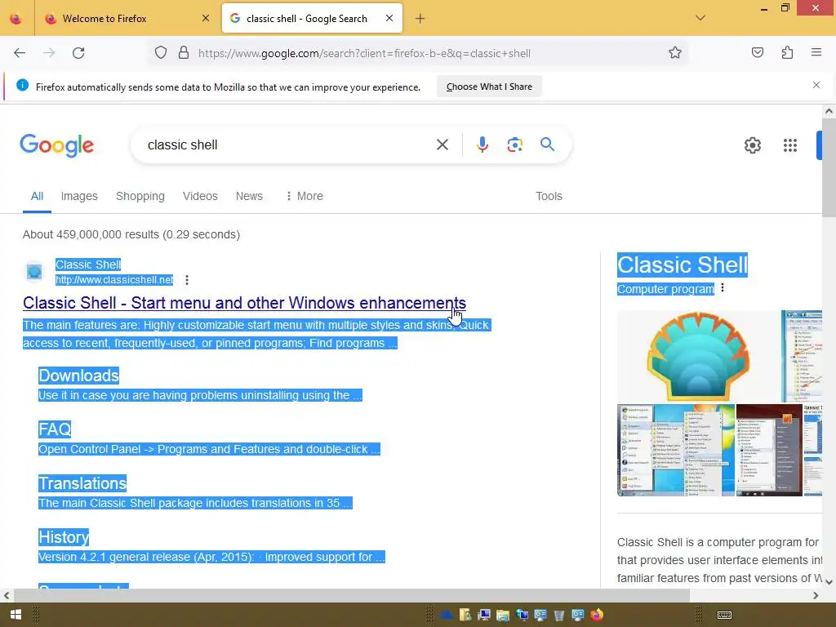Viewport: 836px width, 627px height.
Task: Open the http://www.classicshell.net URL link
Action: pos(114,280)
